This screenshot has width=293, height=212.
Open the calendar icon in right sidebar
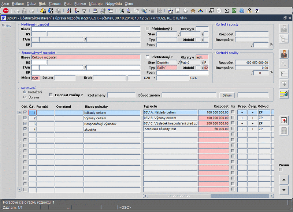click(x=283, y=120)
